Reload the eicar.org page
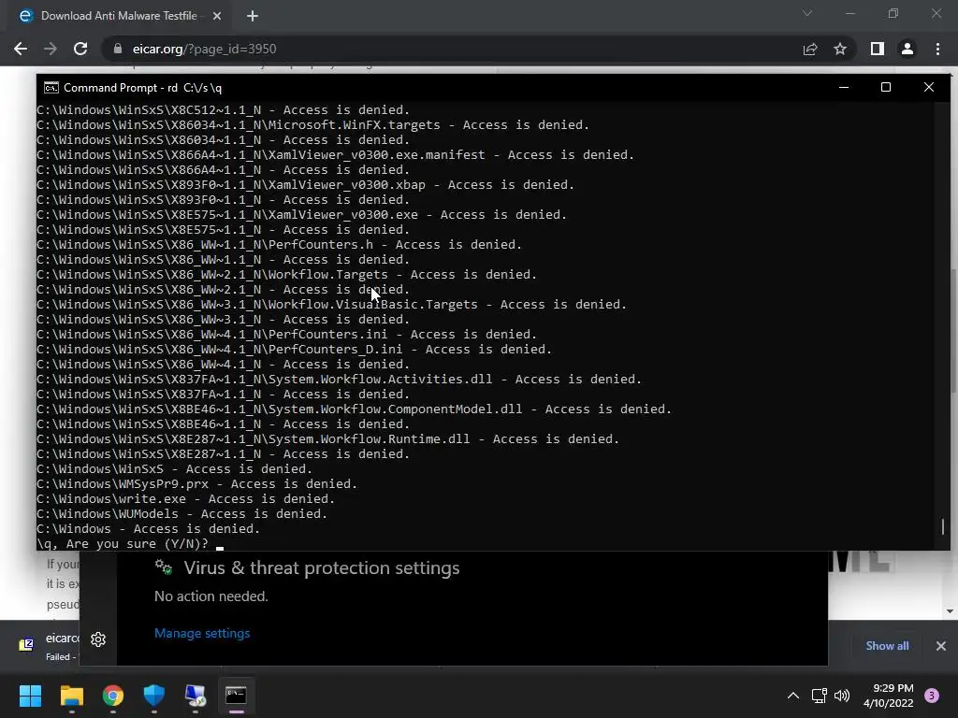The image size is (958, 718). (x=80, y=49)
